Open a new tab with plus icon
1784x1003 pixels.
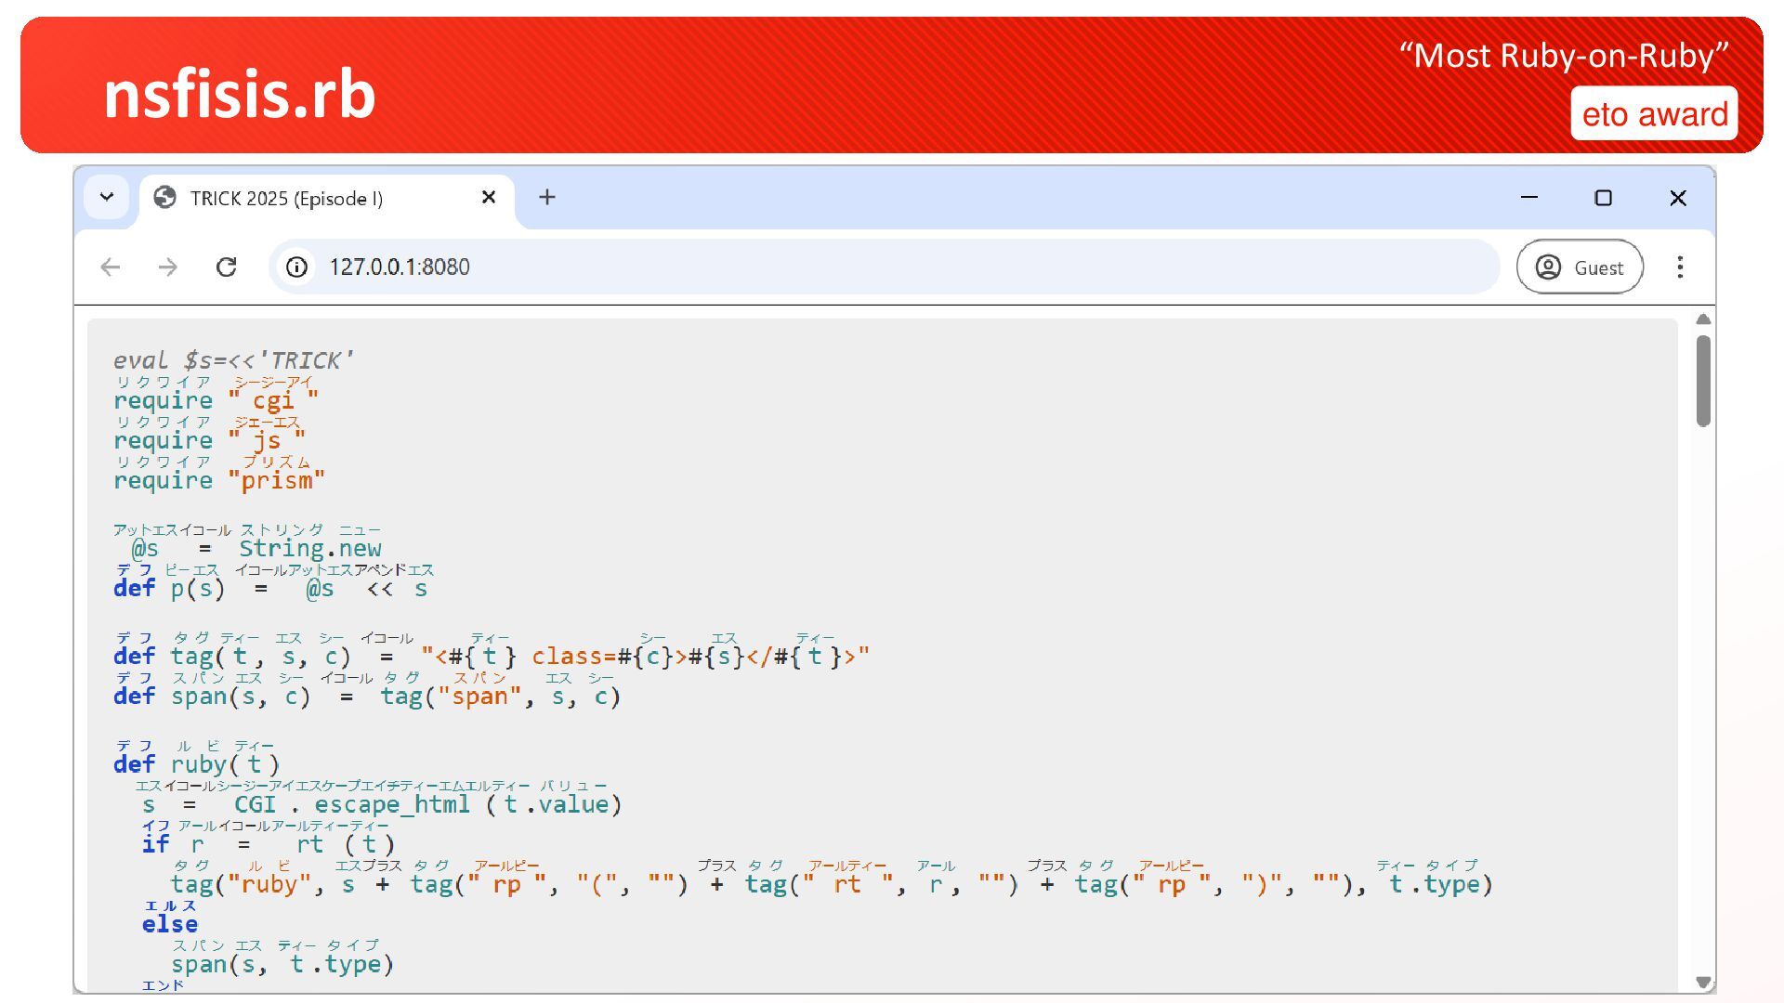point(547,198)
